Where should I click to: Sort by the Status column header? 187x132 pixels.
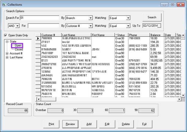click(x=121, y=35)
